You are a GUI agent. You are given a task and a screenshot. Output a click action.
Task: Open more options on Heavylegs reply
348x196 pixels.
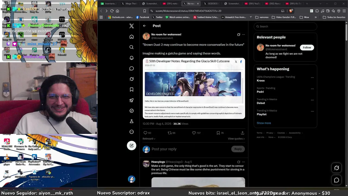coord(243,162)
